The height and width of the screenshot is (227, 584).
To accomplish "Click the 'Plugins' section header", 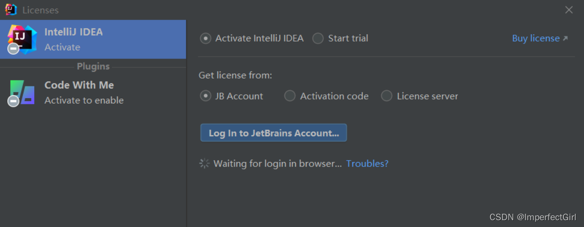I will pos(93,66).
